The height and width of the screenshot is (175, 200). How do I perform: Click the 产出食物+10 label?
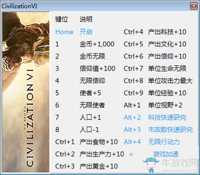(x=98, y=142)
